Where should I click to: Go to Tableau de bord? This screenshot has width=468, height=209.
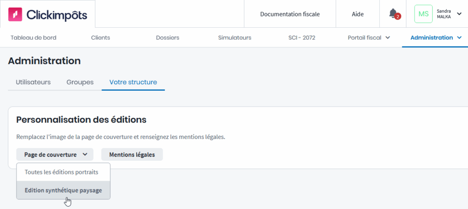coord(33,38)
